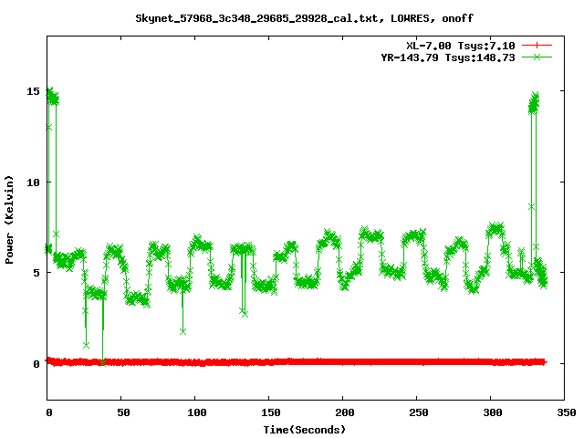Click the x-axis tick label 150
This screenshot has height=438, width=584.
[x=270, y=412]
